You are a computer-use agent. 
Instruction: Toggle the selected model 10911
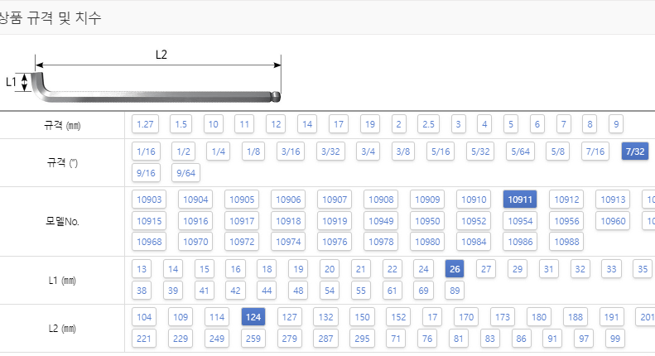pyautogui.click(x=520, y=200)
